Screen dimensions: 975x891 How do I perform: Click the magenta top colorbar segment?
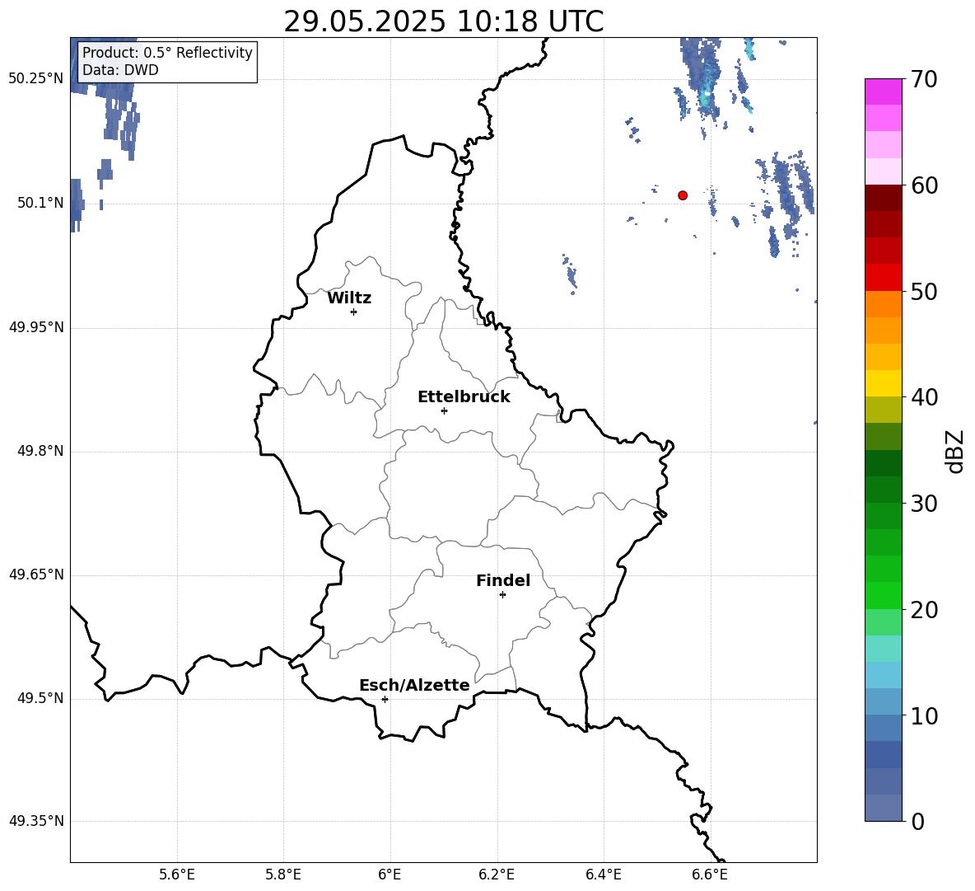(883, 91)
